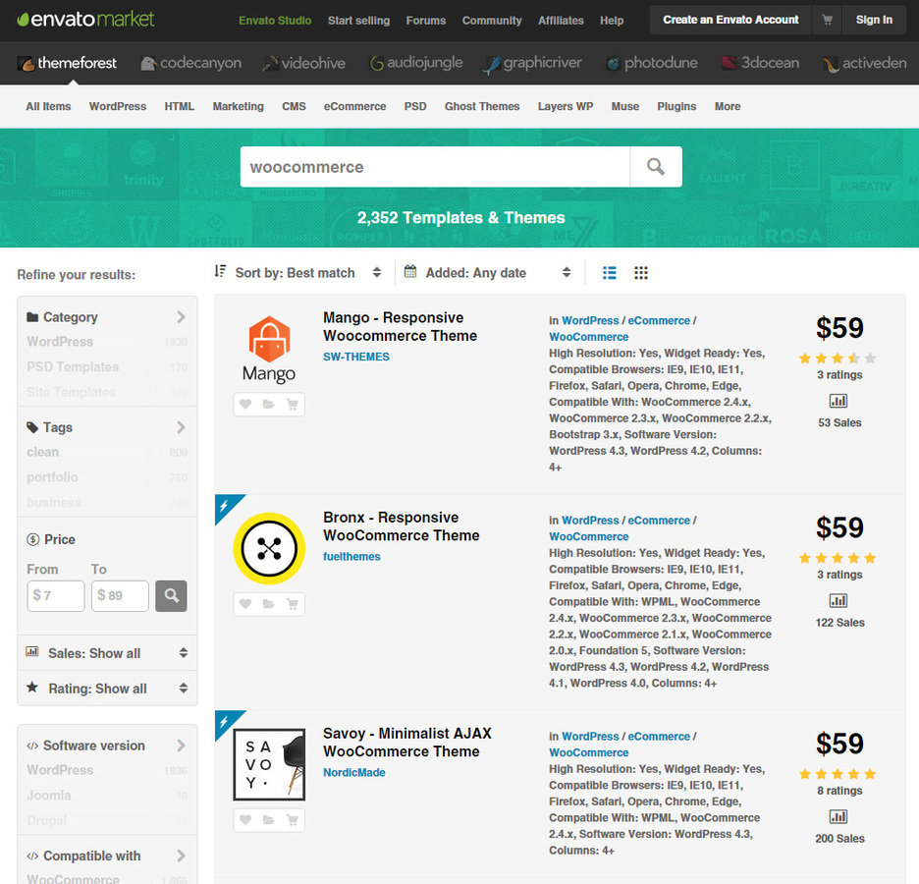Select the All Items category tab
This screenshot has height=884, width=919.
[48, 107]
